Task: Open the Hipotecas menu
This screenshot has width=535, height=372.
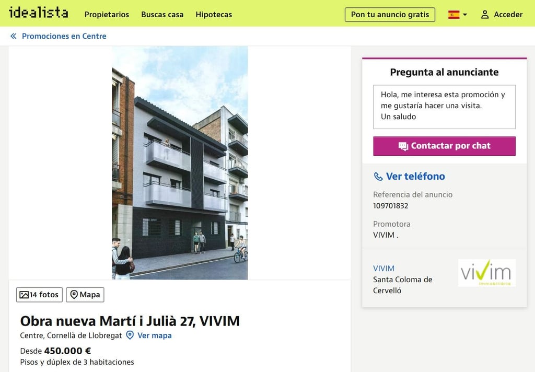Action: [x=214, y=15]
